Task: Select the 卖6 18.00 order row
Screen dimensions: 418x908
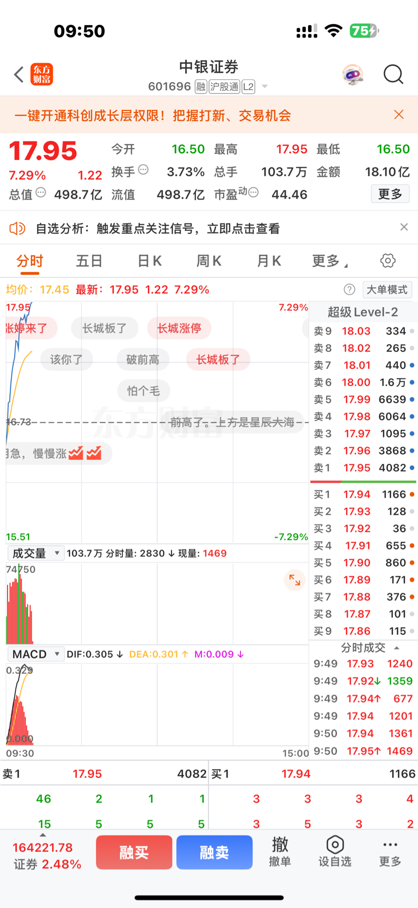Action: 363,382
